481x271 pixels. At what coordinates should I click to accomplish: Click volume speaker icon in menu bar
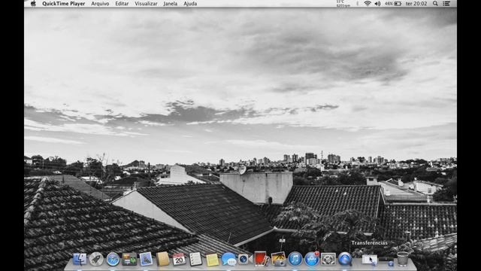(377, 4)
